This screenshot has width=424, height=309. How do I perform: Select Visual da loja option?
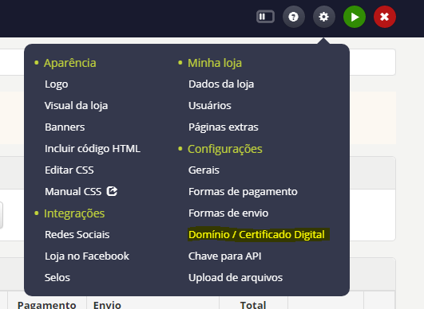76,105
